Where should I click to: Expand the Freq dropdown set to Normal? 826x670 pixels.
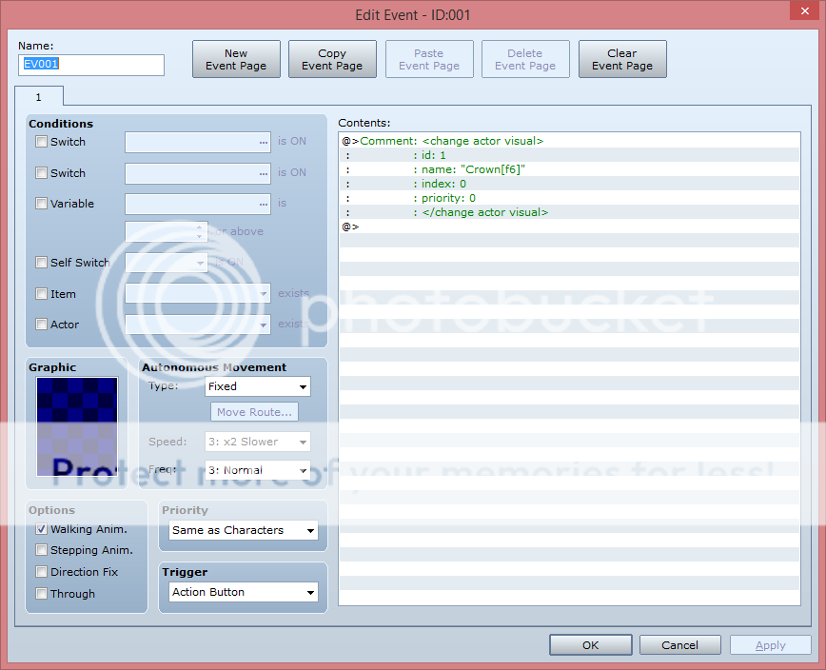tap(258, 470)
